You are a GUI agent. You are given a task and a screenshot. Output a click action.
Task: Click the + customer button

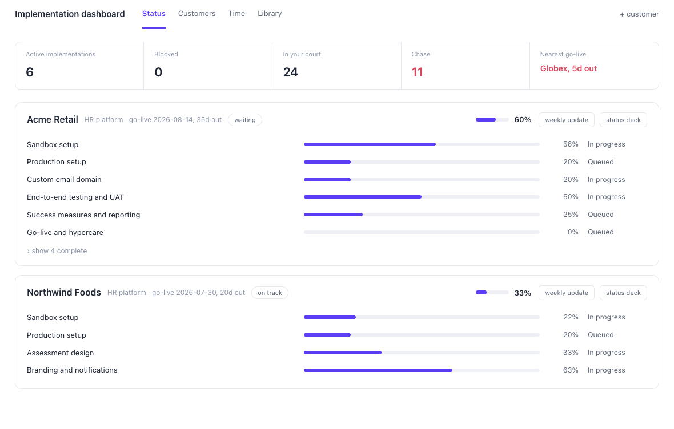click(x=639, y=14)
